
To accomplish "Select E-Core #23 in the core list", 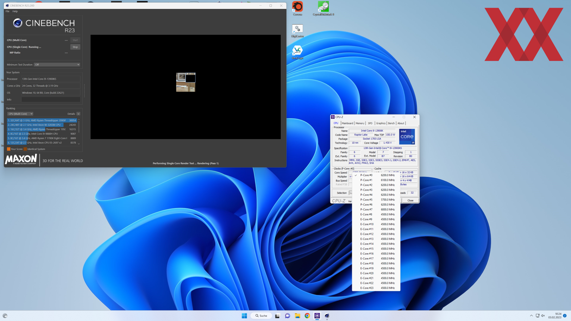I will point(376,288).
